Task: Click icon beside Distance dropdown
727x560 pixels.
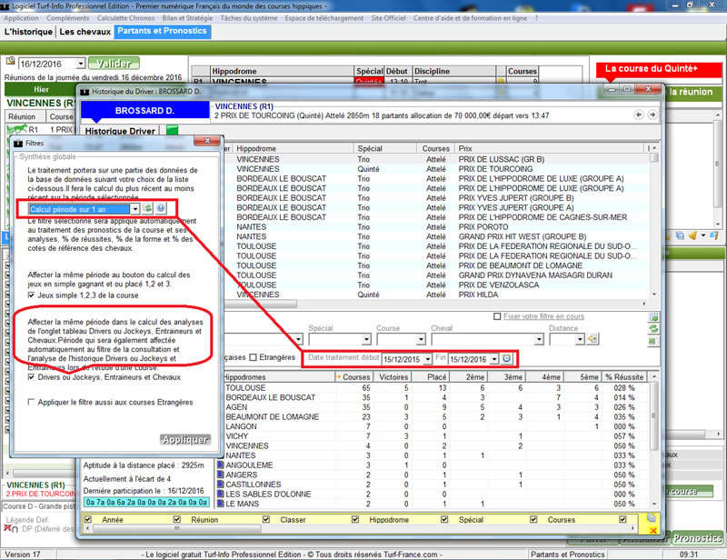Action: pos(593,339)
